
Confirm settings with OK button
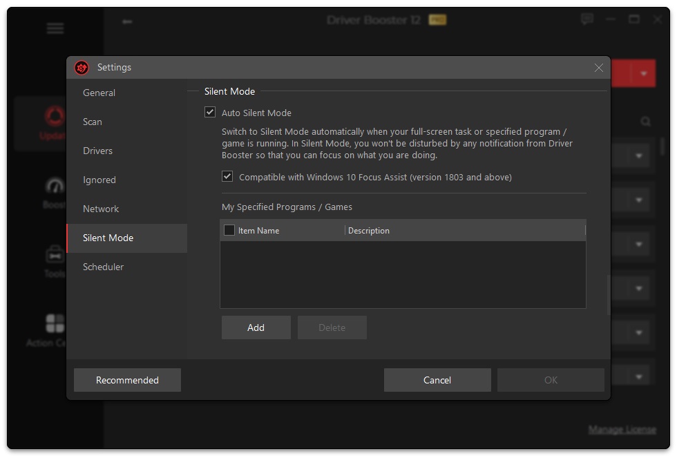tap(551, 380)
